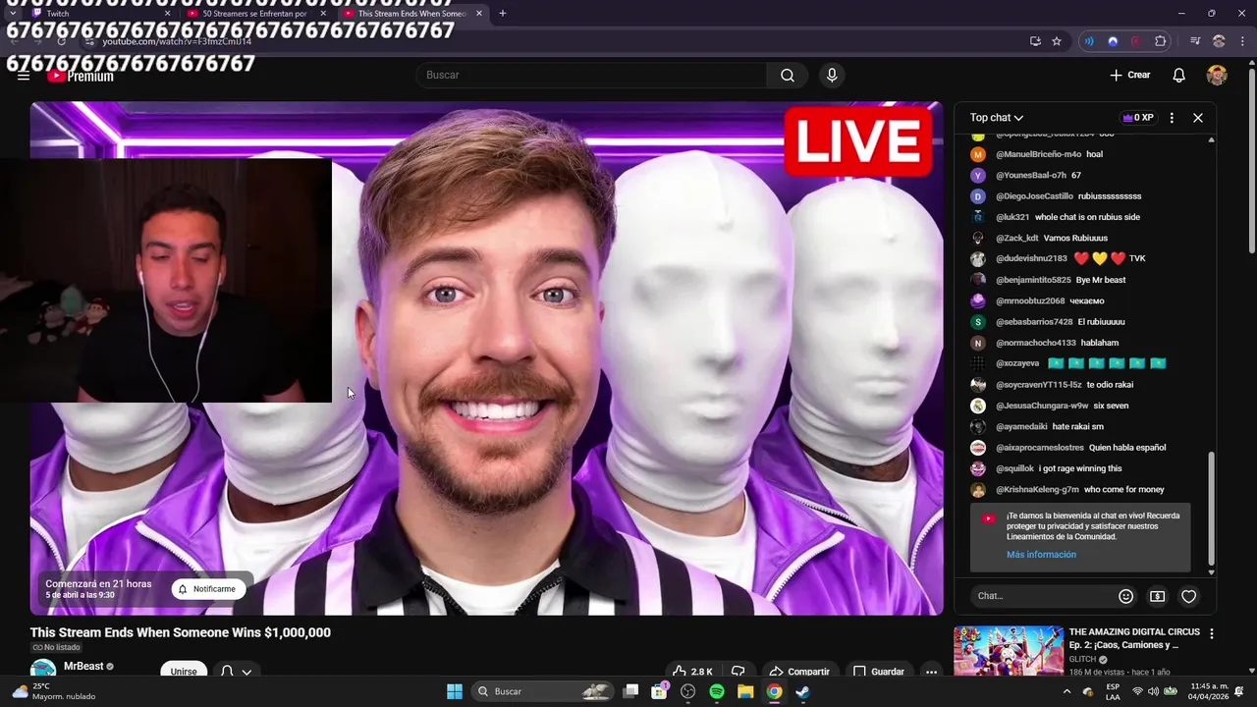Click @JesusaChungara-w9w chat username
This screenshot has width=1257, height=707.
click(x=1042, y=406)
